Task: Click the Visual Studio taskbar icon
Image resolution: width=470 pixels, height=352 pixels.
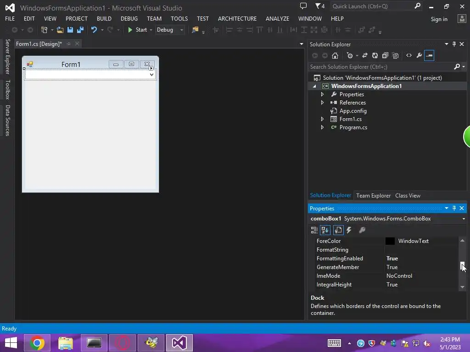Action: pos(179,343)
